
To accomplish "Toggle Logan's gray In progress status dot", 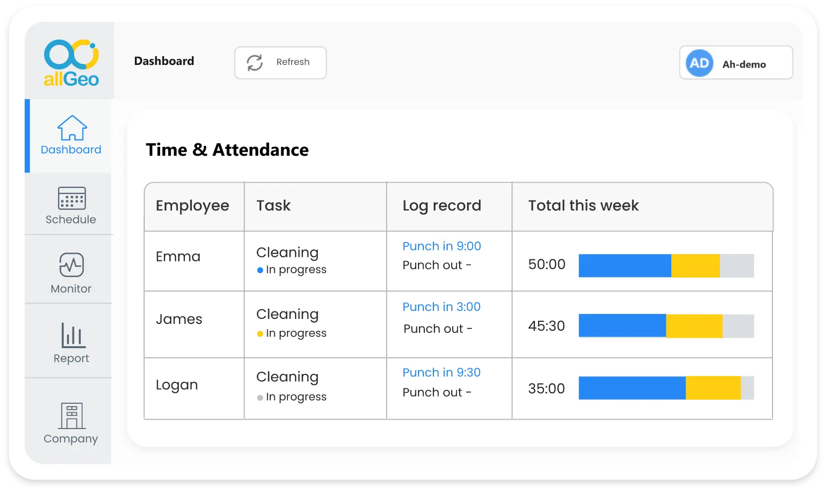I will click(260, 397).
